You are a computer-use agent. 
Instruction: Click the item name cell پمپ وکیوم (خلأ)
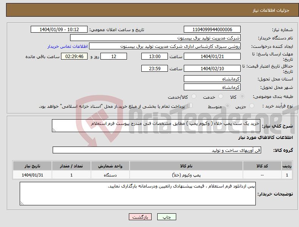[x=186, y=175]
